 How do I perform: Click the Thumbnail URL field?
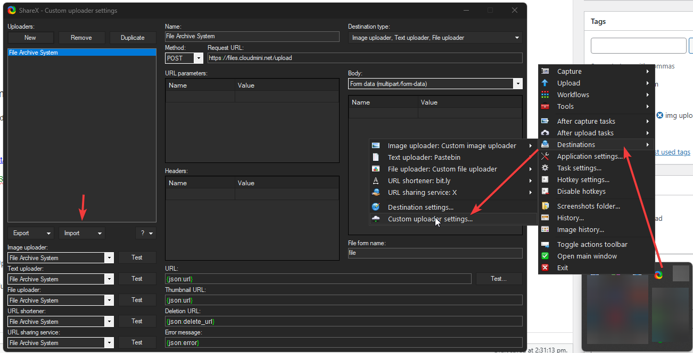(344, 300)
